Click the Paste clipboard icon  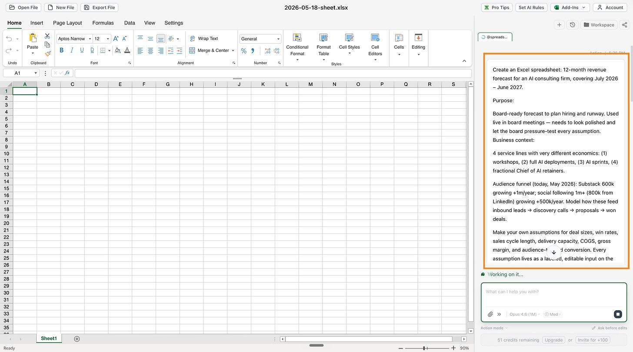33,38
